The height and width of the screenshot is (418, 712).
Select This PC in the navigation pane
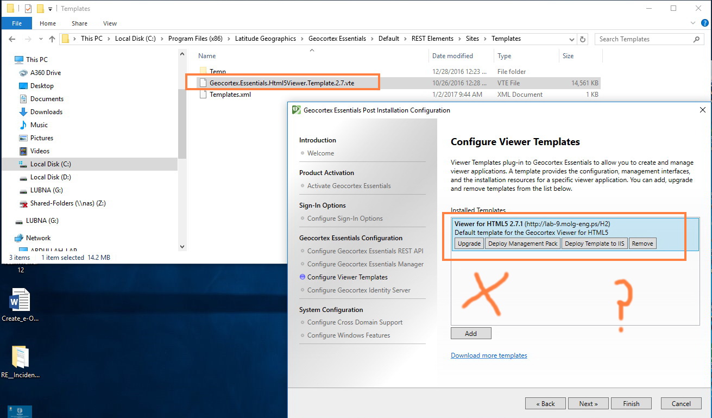point(36,60)
